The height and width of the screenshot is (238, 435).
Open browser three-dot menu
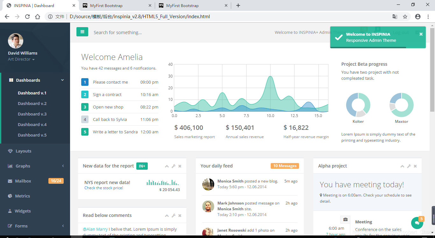click(x=428, y=17)
